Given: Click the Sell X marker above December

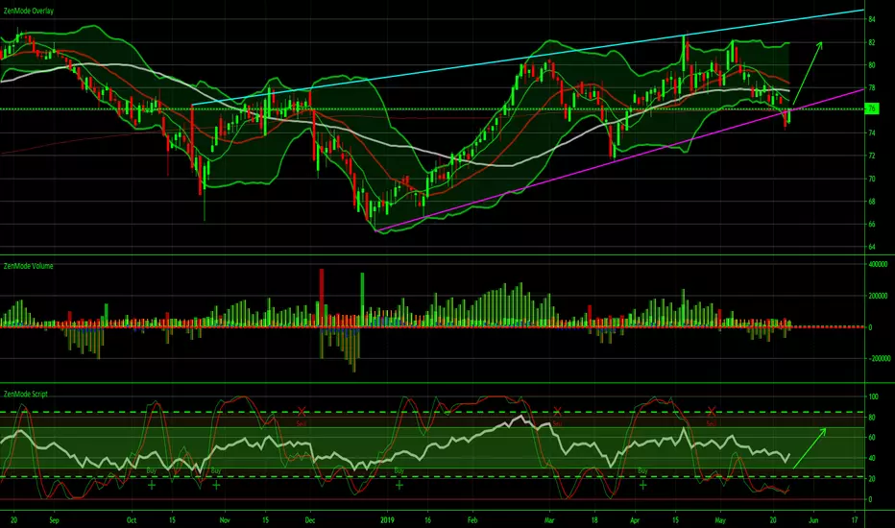Looking at the screenshot, I should (302, 411).
